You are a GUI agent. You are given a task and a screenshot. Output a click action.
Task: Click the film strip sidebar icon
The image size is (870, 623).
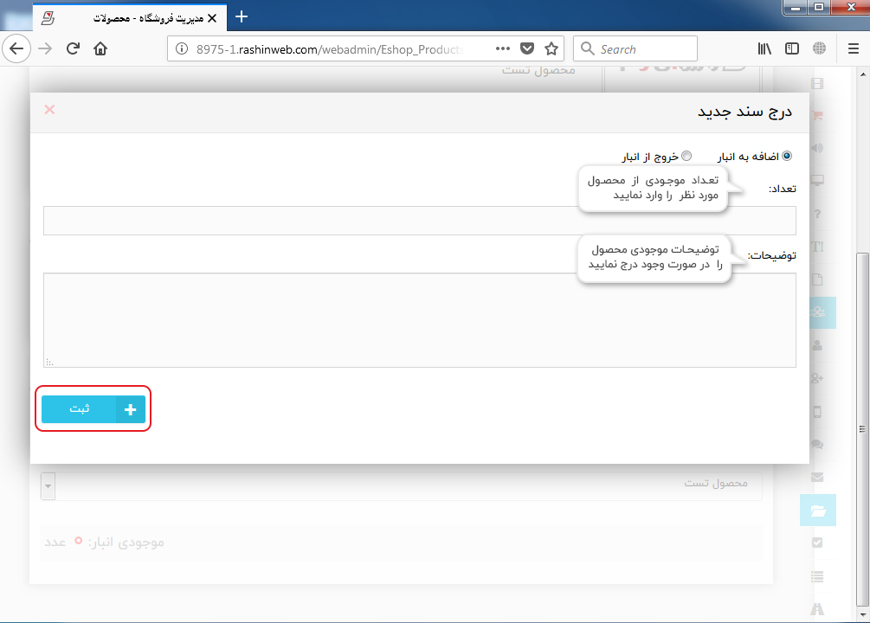tap(817, 83)
